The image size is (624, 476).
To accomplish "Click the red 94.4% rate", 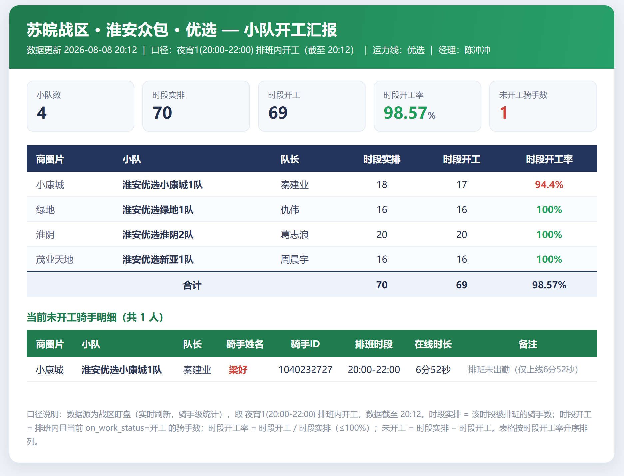I will (x=549, y=185).
